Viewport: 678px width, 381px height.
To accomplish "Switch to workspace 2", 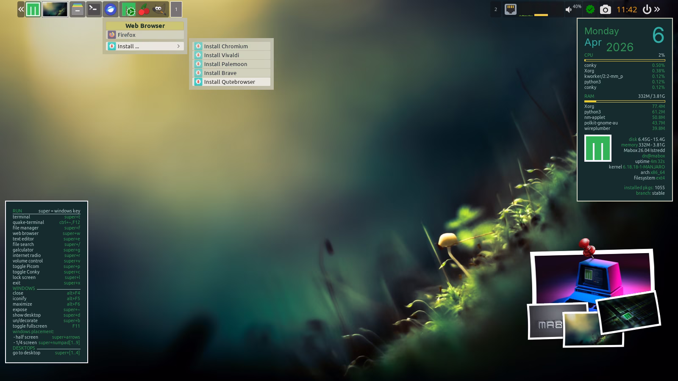I will (x=495, y=9).
